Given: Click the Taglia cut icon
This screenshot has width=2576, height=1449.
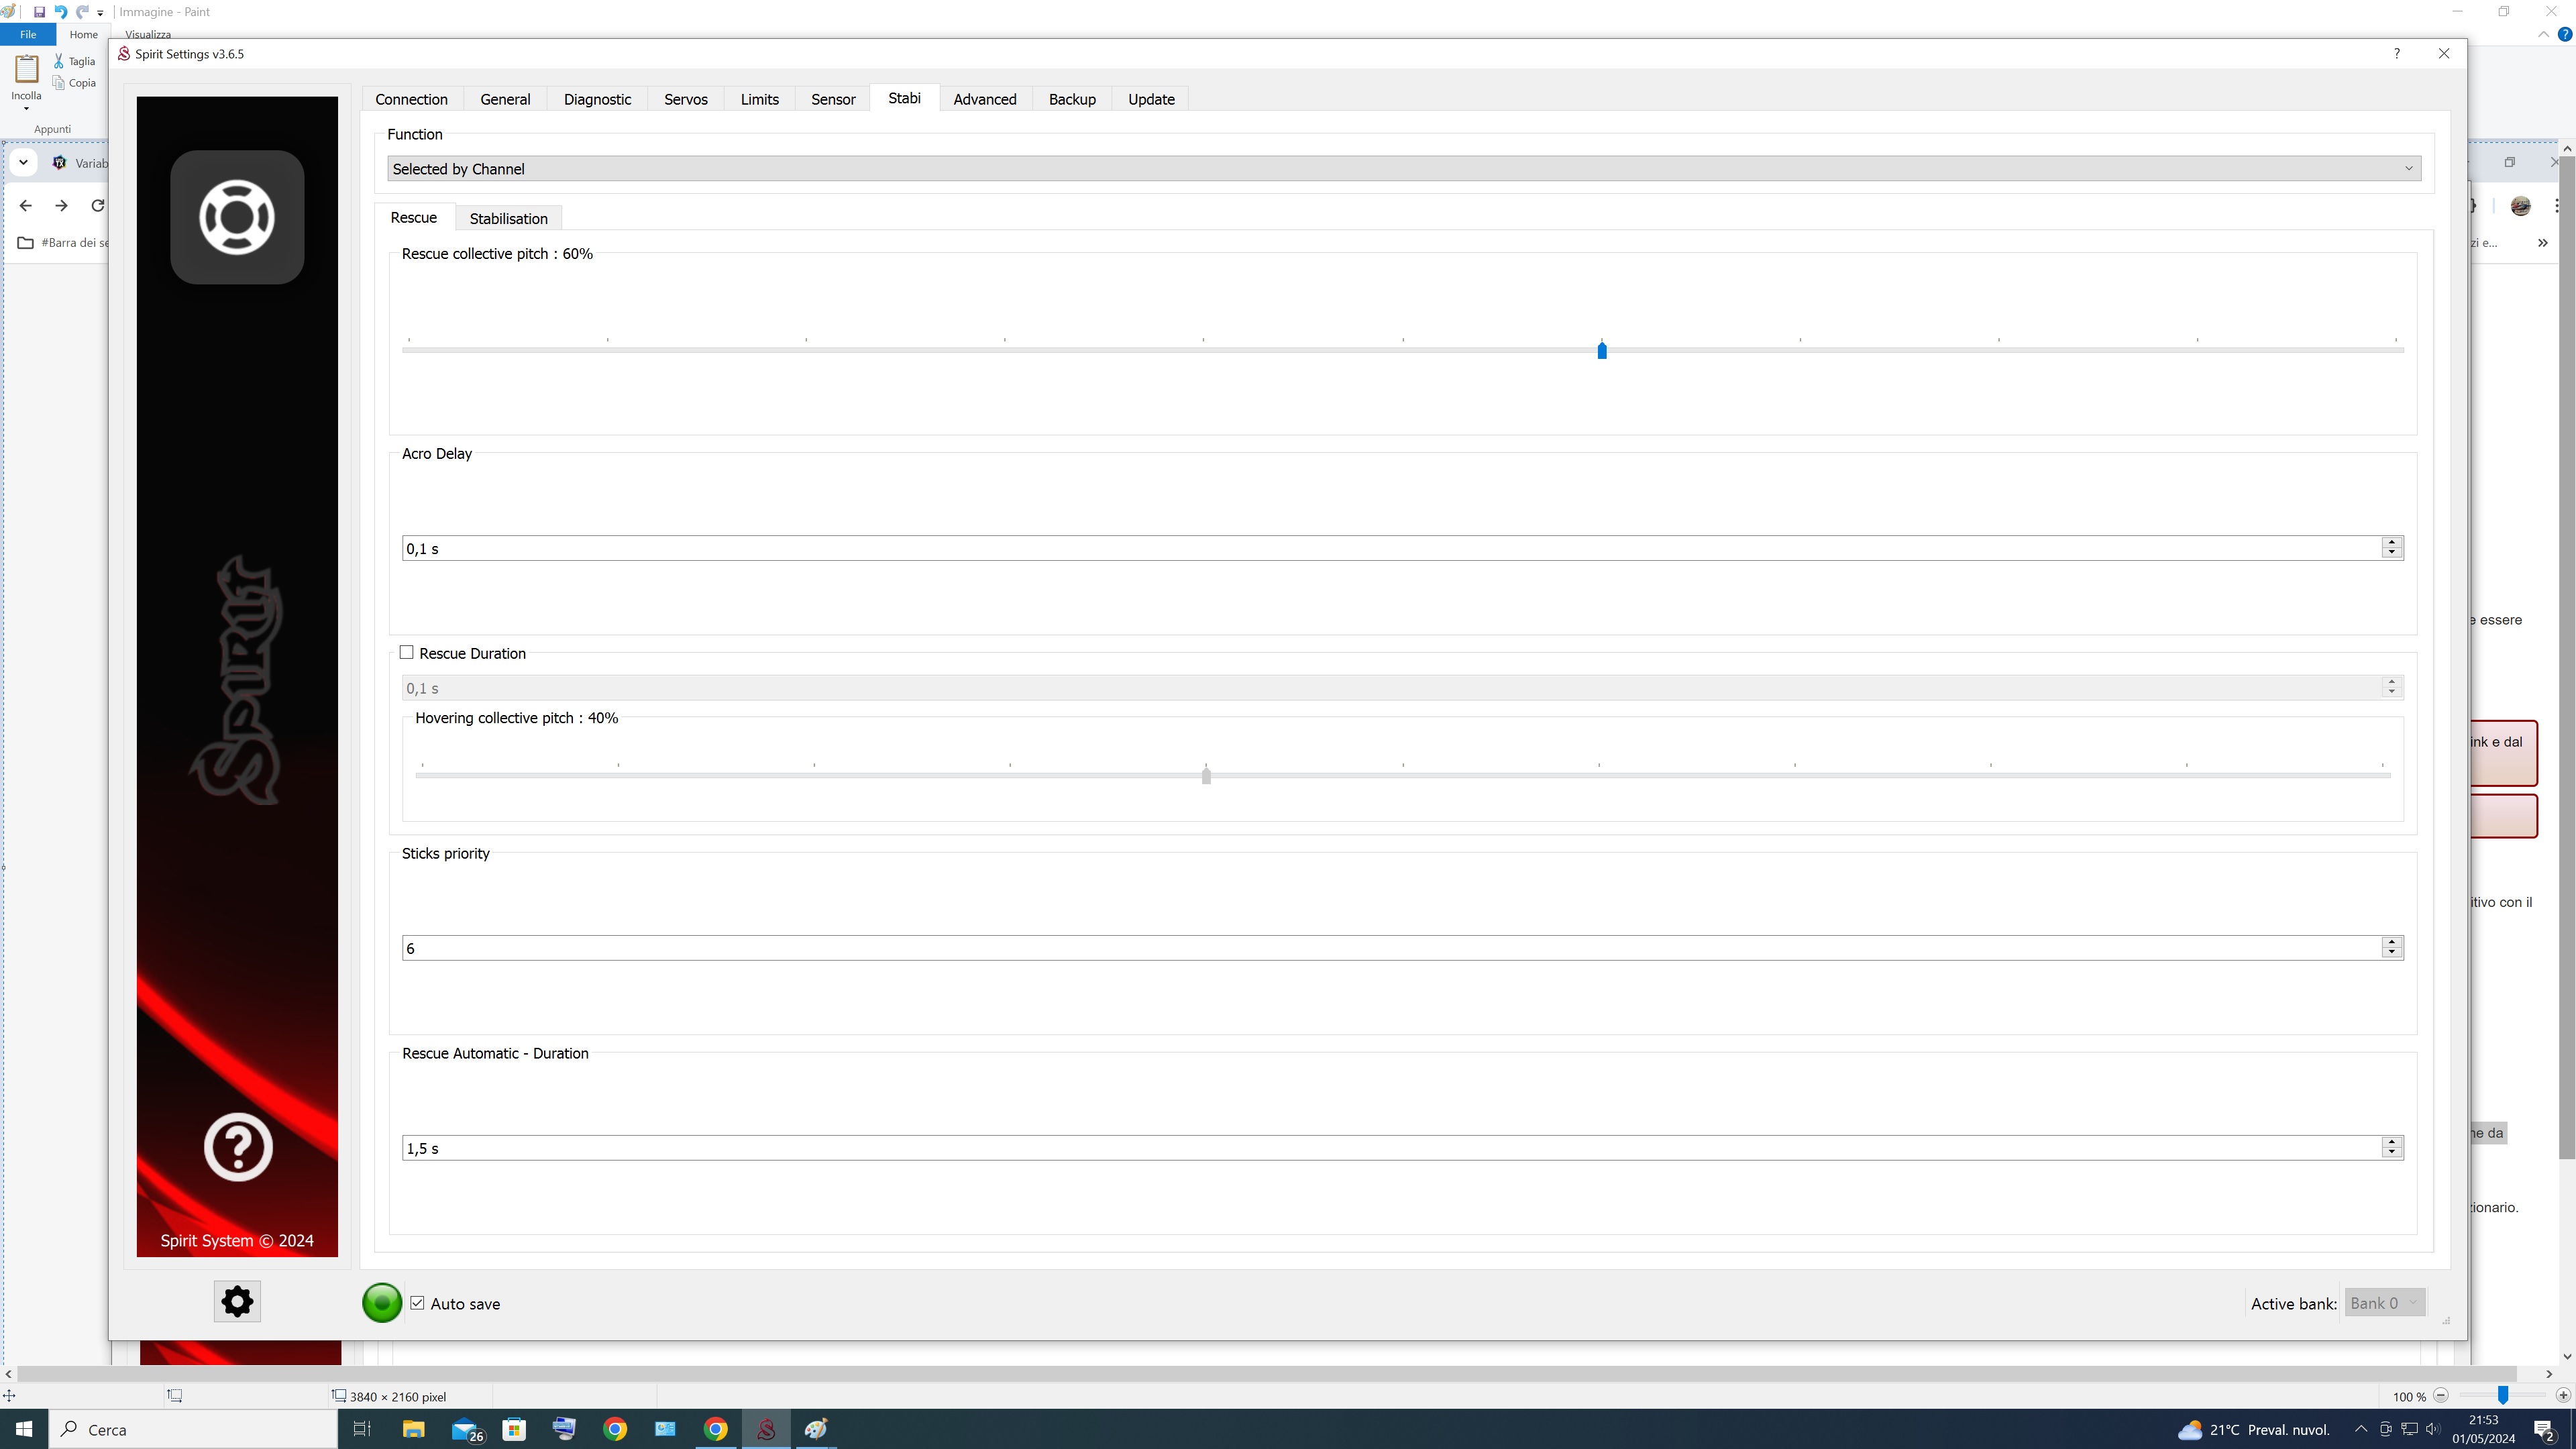Looking at the screenshot, I should (59, 61).
